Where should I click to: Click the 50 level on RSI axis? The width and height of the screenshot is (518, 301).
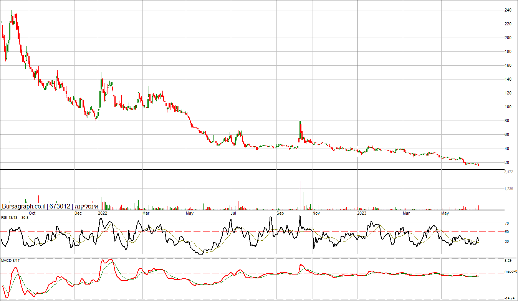pos(506,232)
